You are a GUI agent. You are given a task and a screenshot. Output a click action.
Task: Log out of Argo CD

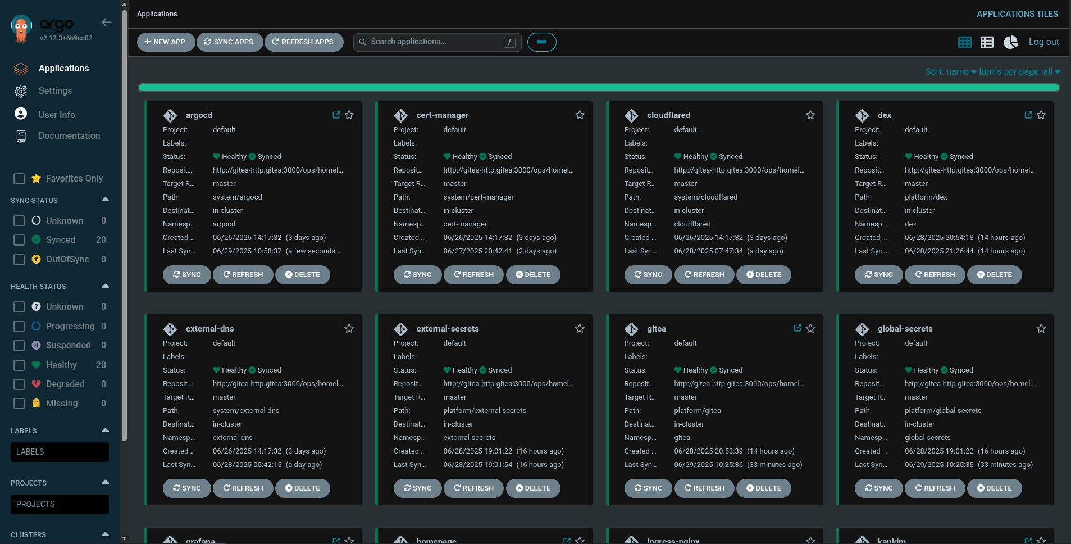click(x=1043, y=42)
